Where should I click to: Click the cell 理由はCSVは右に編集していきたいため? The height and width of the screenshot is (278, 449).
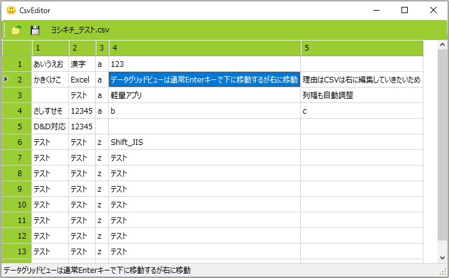[362, 79]
